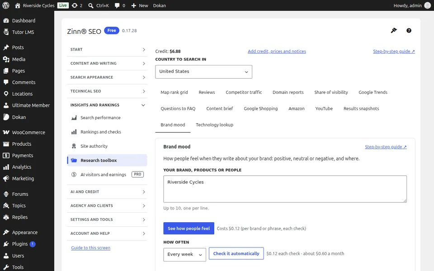The image size is (434, 271).
Task: Expand AI and Credit section
Action: [x=107, y=192]
